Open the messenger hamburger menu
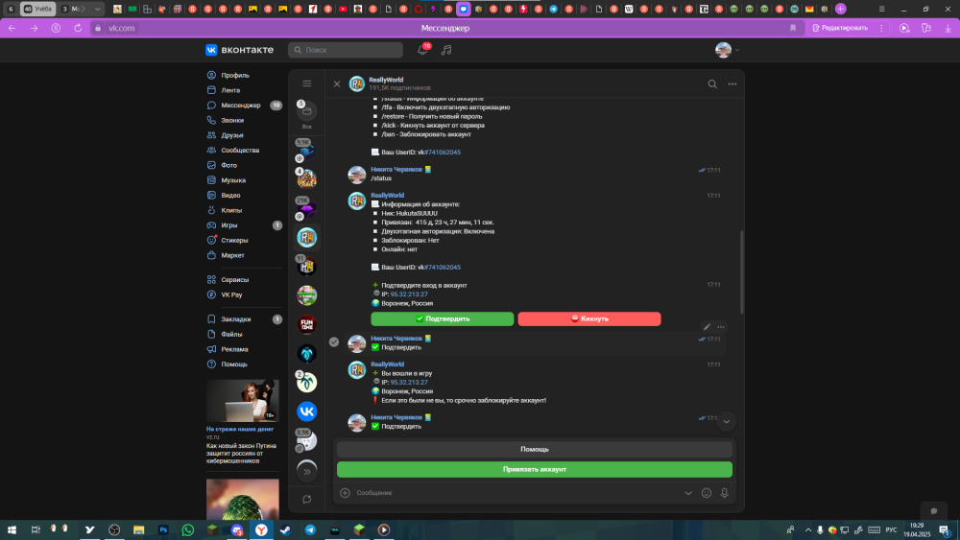Image resolution: width=960 pixels, height=540 pixels. click(307, 83)
